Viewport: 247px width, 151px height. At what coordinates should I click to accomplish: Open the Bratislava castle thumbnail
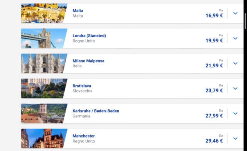tap(43, 88)
